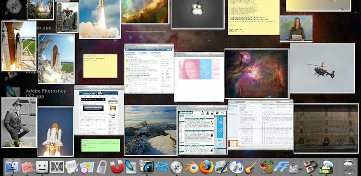Select the man in hat black-and-white photo
The width and height of the screenshot is (361, 176).
click(19, 122)
